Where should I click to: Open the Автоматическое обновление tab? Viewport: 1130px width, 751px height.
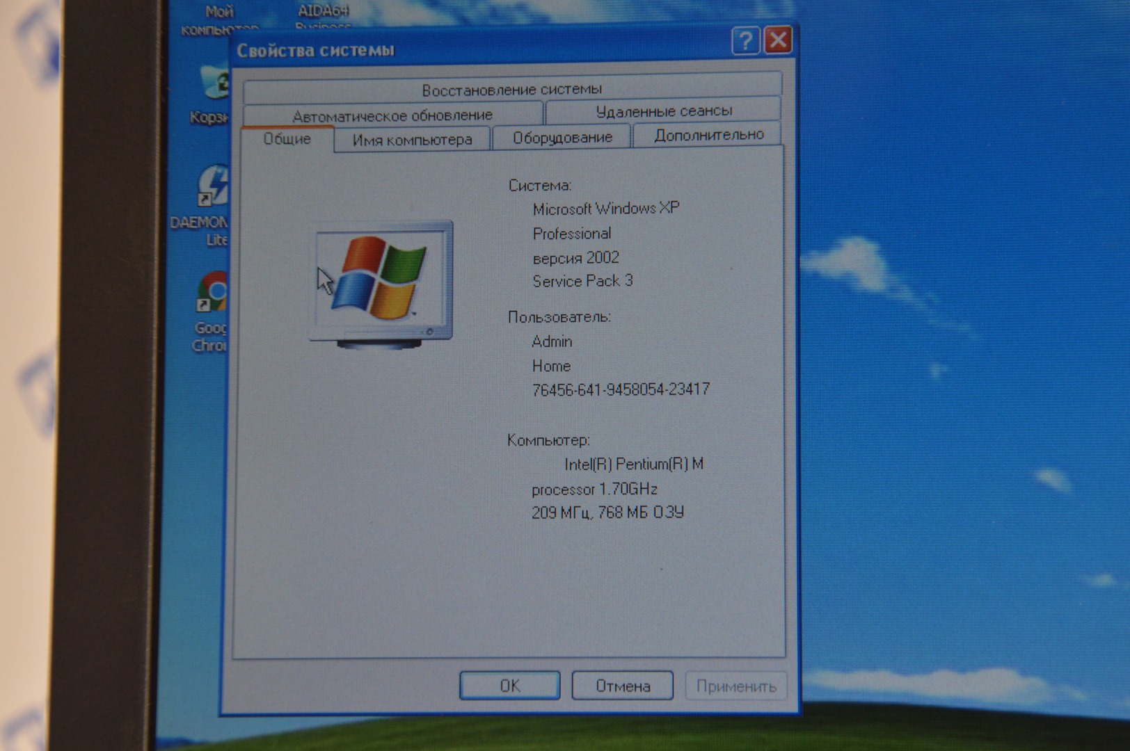pyautogui.click(x=392, y=115)
